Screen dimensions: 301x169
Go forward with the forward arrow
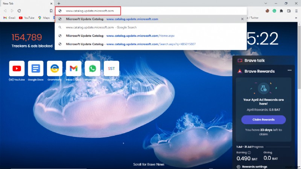point(12,11)
